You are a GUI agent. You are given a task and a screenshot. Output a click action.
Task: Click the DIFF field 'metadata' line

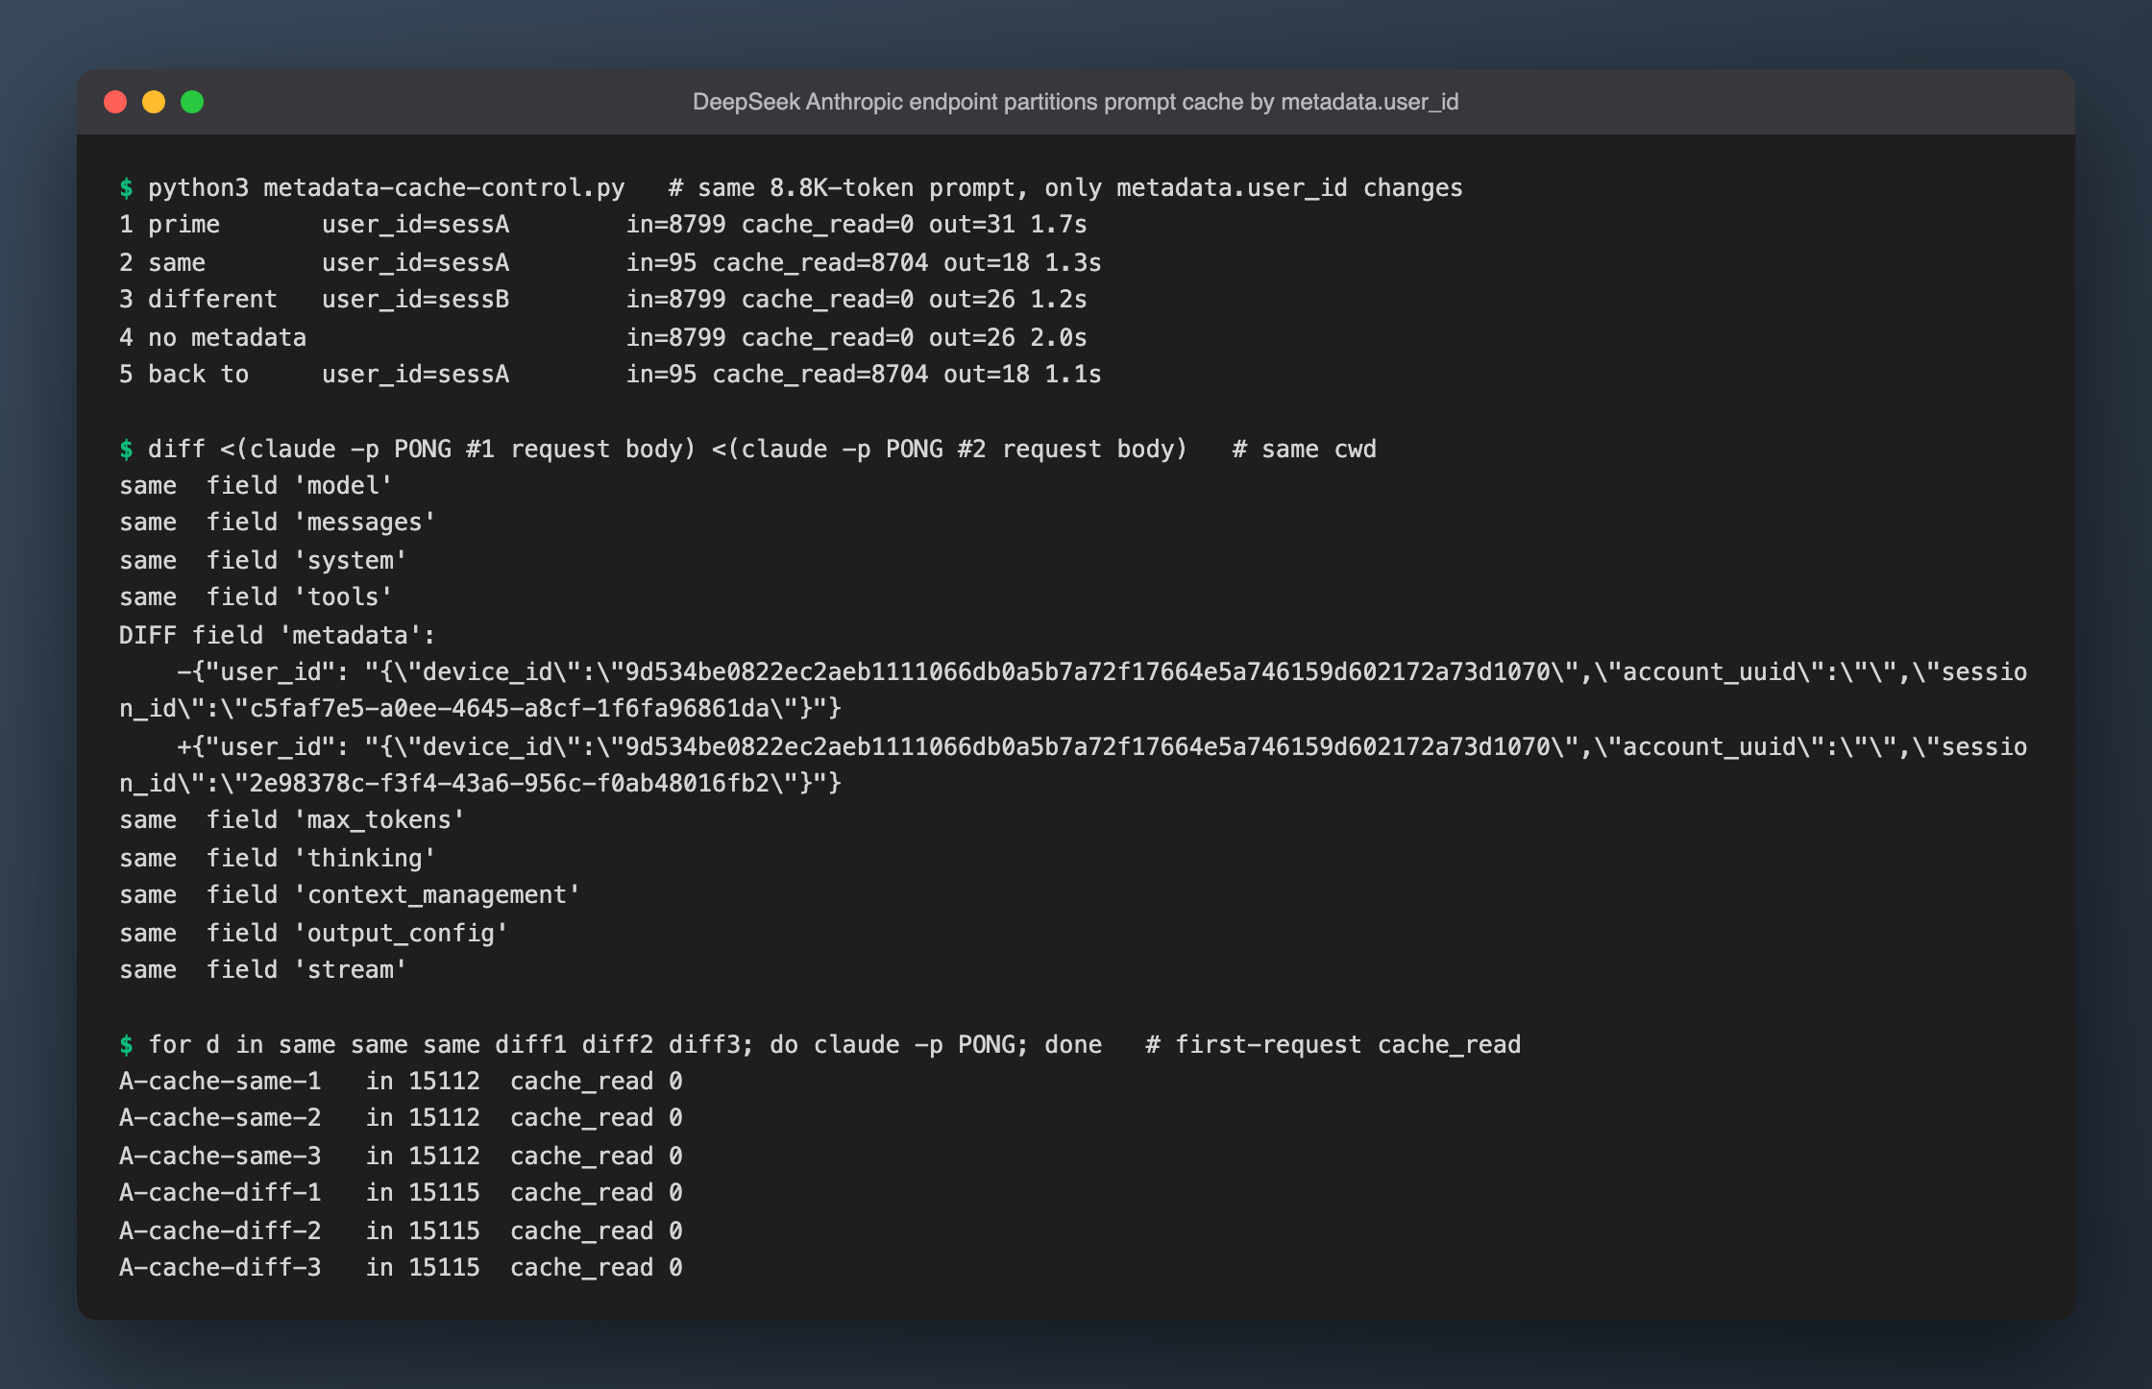(278, 635)
